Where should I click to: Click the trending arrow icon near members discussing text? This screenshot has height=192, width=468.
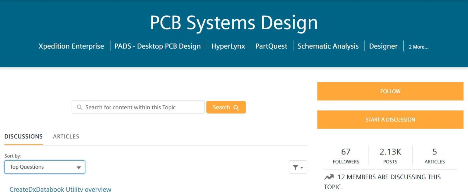329,177
